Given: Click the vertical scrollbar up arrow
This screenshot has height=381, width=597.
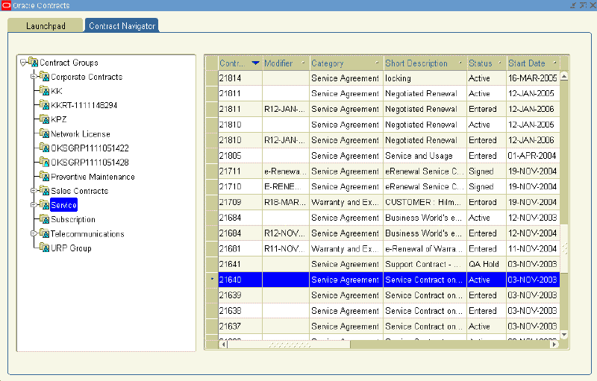Looking at the screenshot, I should [x=564, y=76].
